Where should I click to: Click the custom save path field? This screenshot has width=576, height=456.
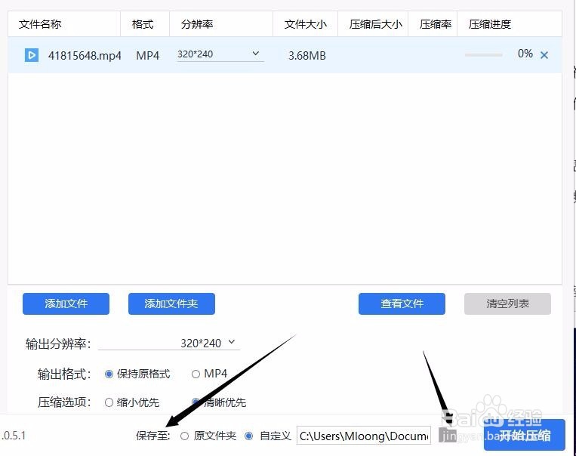coord(364,436)
